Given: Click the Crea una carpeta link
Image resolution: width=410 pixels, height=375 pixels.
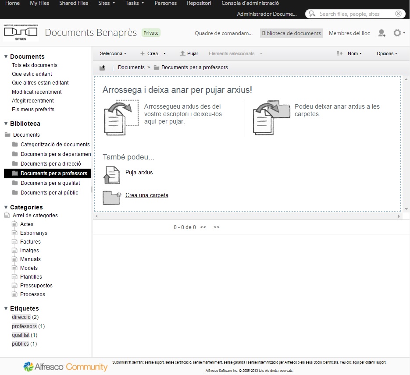Looking at the screenshot, I should 147,195.
